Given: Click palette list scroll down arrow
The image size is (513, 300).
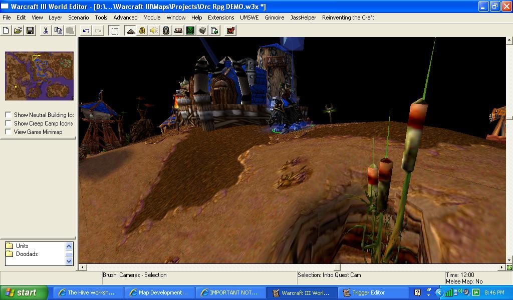Looking at the screenshot, I should [x=69, y=261].
